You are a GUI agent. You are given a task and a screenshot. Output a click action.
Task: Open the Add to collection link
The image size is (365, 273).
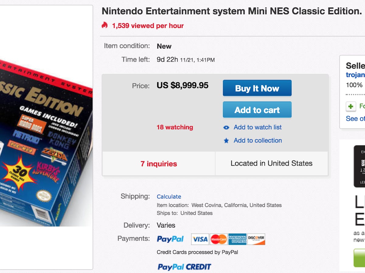click(x=258, y=140)
